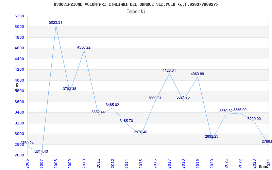Screen dimensions: 272x170
Task: Click y-axis value 4000
Action: pos(19,80)
